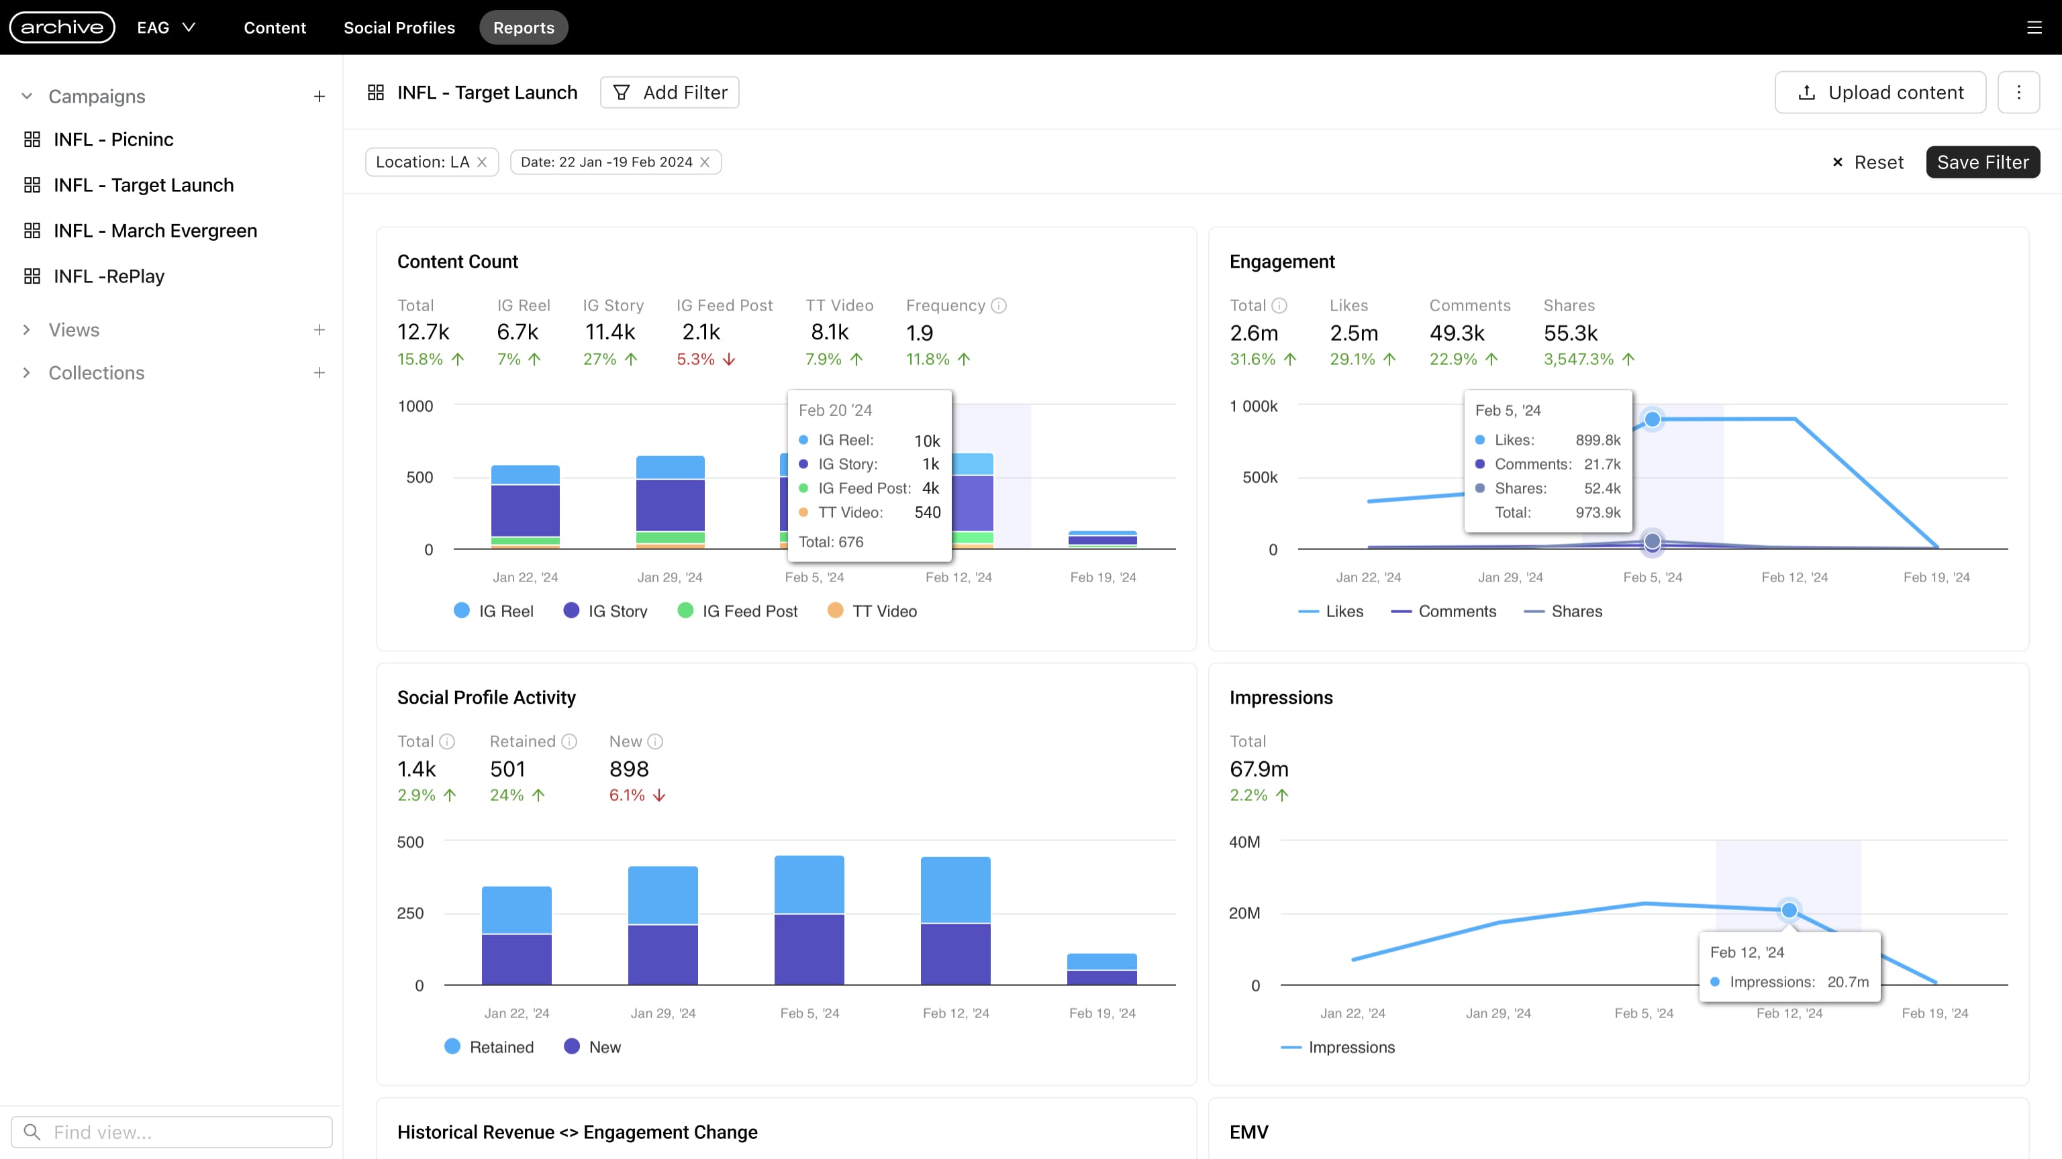Open the EAG workspace dropdown

pyautogui.click(x=166, y=27)
